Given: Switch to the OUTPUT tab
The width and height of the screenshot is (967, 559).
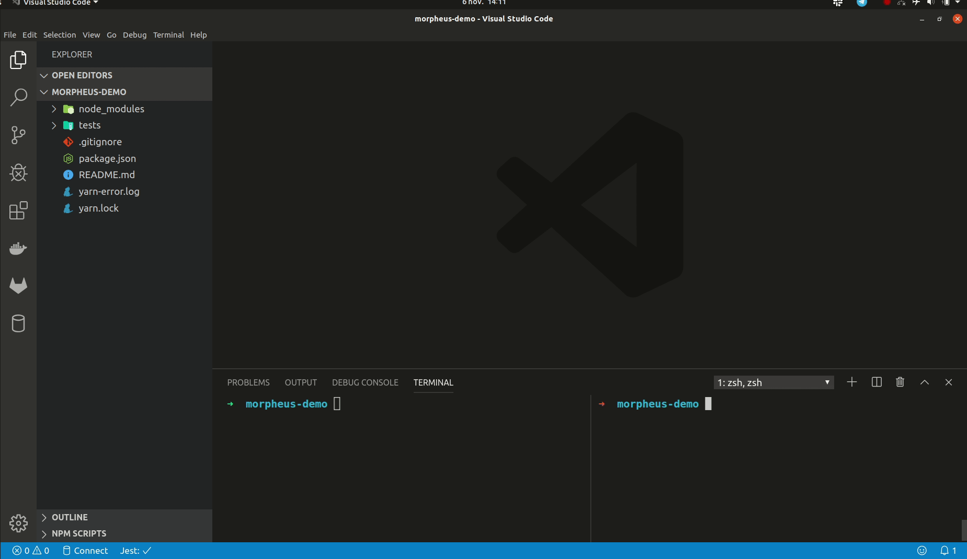Looking at the screenshot, I should [x=301, y=382].
